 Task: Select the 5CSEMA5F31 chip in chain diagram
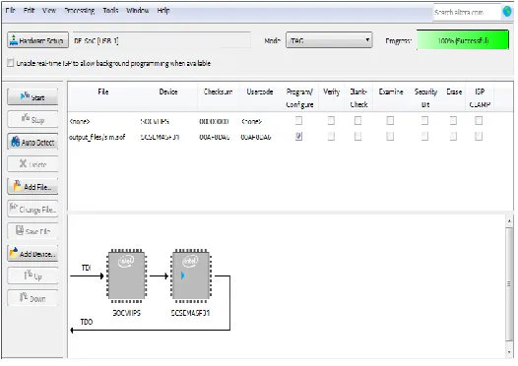pyautogui.click(x=191, y=276)
